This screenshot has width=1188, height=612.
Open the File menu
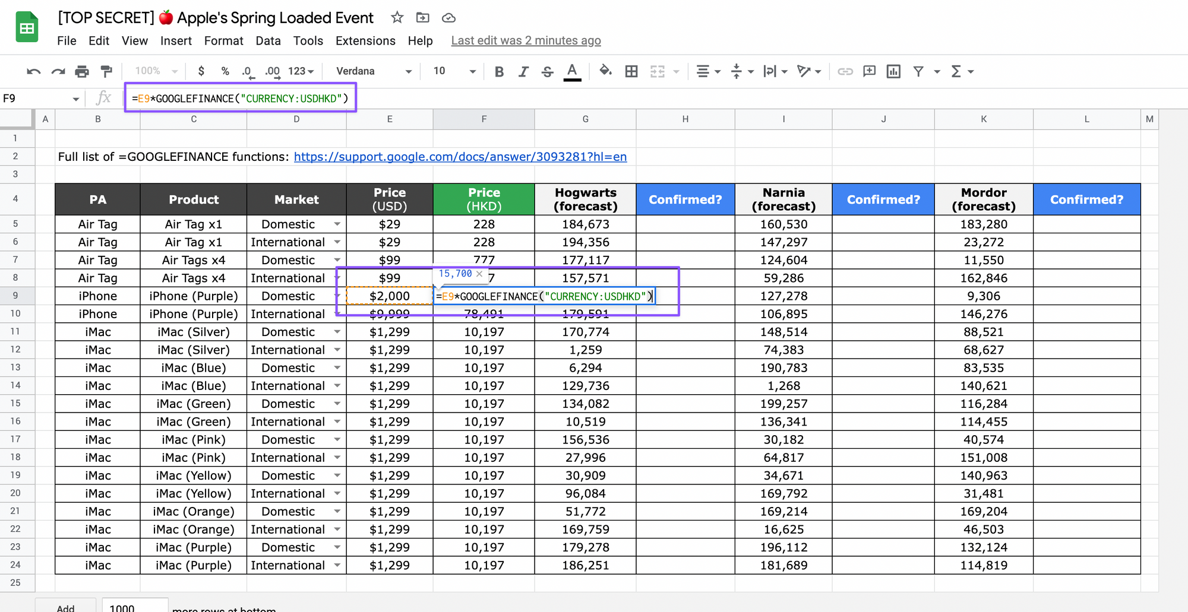[67, 41]
